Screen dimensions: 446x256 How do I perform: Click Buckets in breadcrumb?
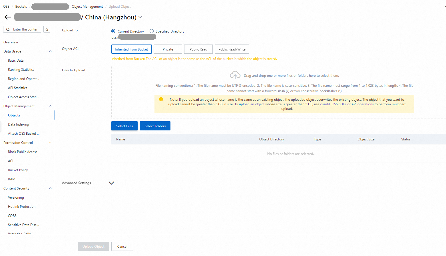coord(21,7)
